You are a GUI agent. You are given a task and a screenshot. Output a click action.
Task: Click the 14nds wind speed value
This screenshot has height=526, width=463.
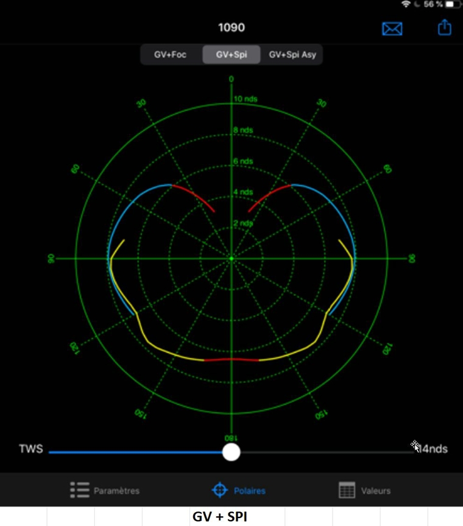[433, 449]
